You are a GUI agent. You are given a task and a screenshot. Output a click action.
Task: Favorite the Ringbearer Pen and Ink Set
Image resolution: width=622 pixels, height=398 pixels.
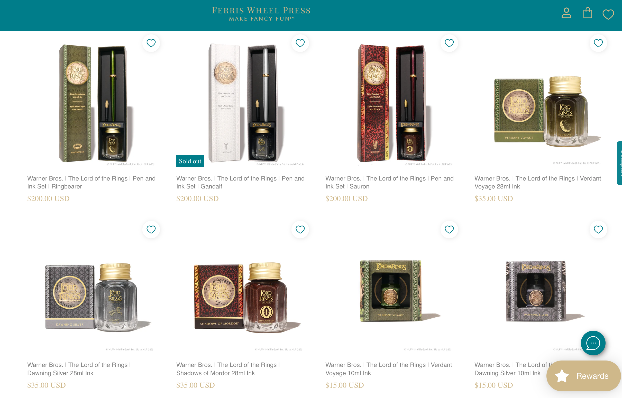pyautogui.click(x=151, y=43)
